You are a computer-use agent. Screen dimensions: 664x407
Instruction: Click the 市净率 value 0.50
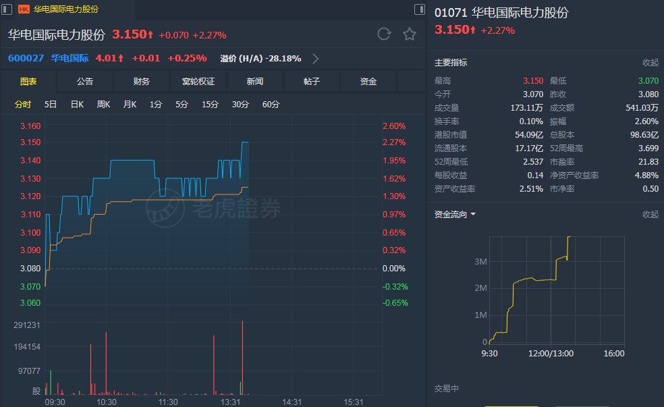click(x=651, y=188)
